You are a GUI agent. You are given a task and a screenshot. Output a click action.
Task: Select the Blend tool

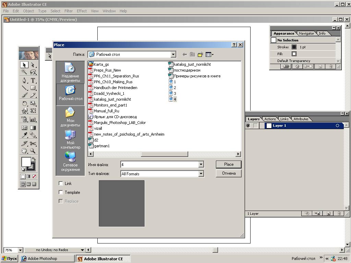point(33,135)
